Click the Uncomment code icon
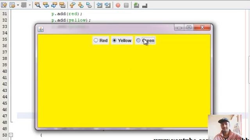This screenshot has height=140, width=250. click(145, 5)
